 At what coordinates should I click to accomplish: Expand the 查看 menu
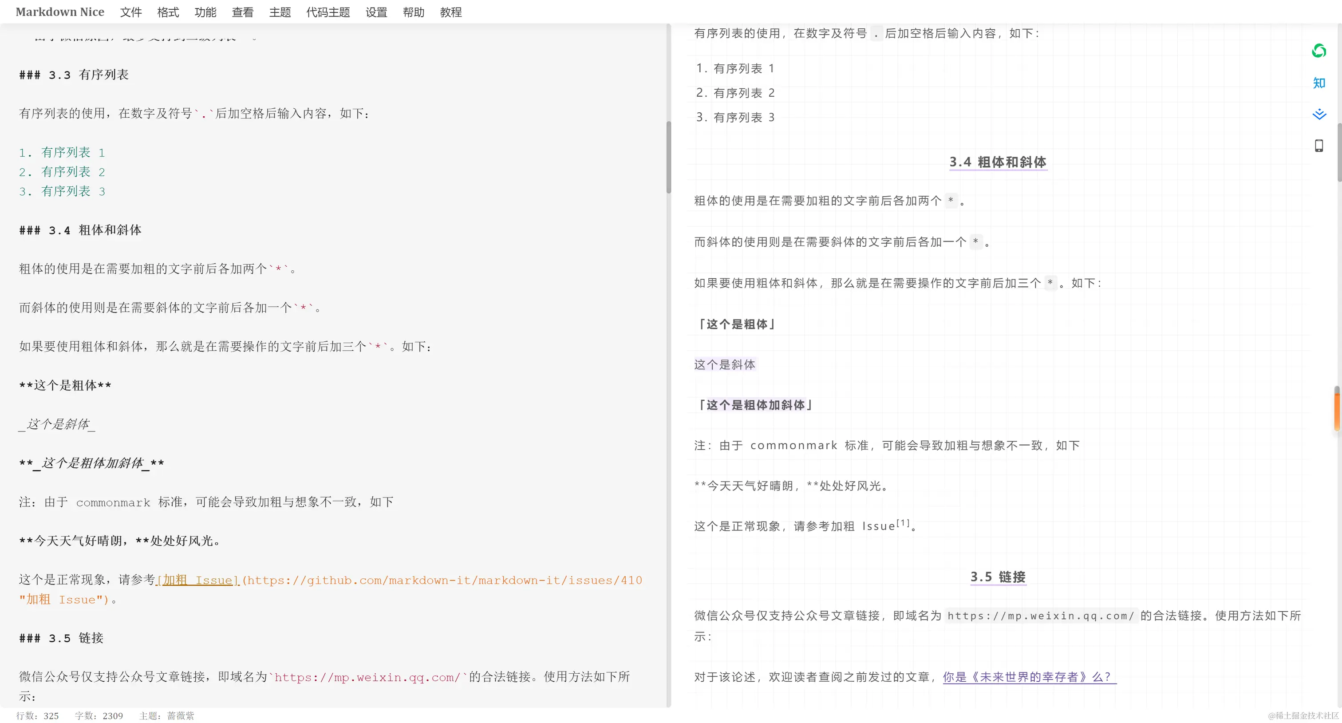click(x=242, y=12)
